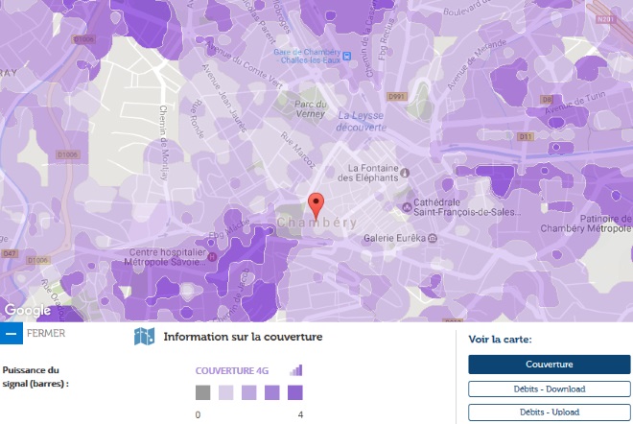This screenshot has width=633, height=424.
Task: Click La Fontaine des Eléphants landmark marker
Action: pyautogui.click(x=405, y=173)
